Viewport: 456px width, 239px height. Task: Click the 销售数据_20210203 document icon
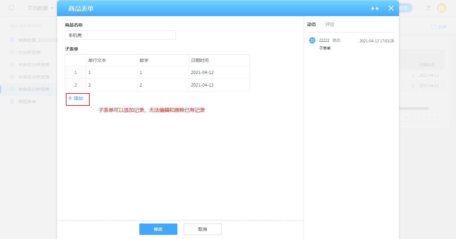pos(12,40)
